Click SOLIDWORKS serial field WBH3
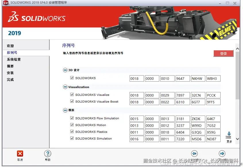The height and width of the screenshot is (168, 243). [x=213, y=79]
